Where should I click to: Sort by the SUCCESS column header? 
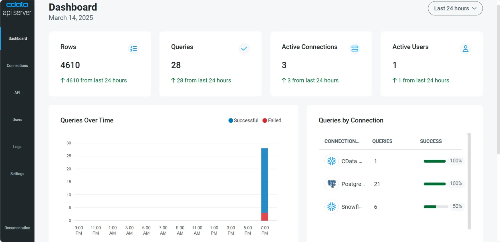(x=431, y=141)
